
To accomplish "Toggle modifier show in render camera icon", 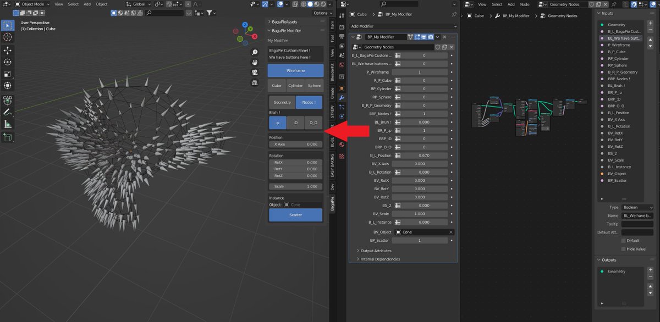I will (431, 37).
